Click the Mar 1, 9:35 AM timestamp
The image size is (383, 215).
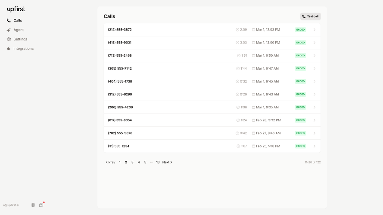(x=267, y=107)
